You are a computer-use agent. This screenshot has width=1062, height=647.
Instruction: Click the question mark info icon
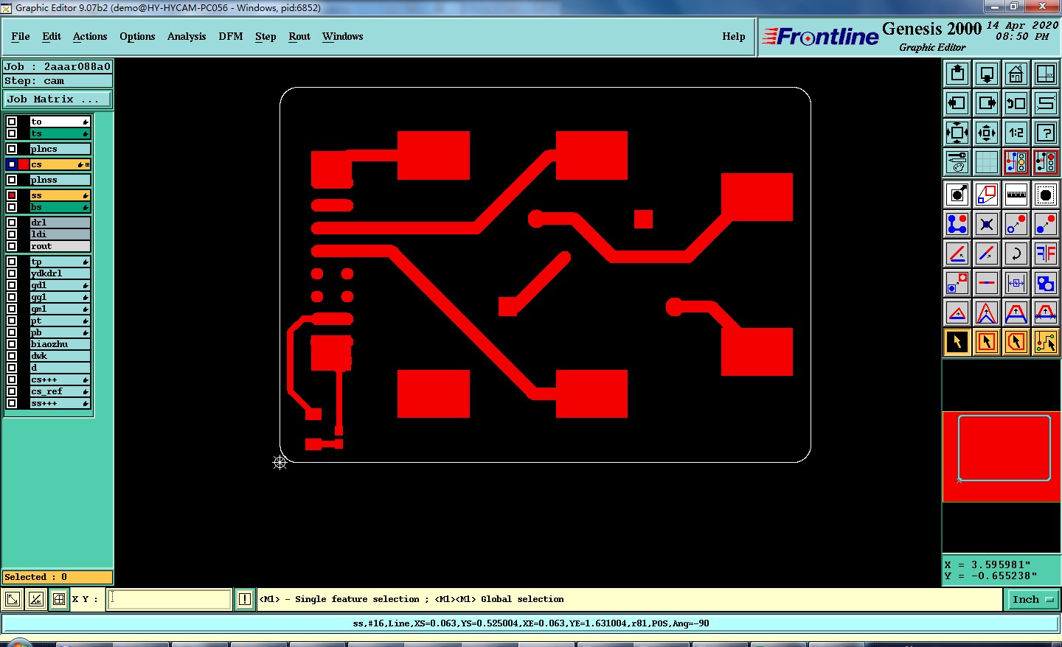[1046, 133]
